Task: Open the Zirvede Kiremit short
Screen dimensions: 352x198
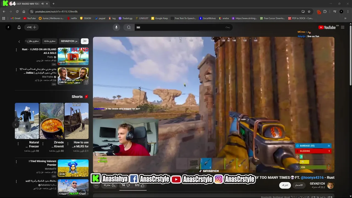Action: (x=52, y=121)
